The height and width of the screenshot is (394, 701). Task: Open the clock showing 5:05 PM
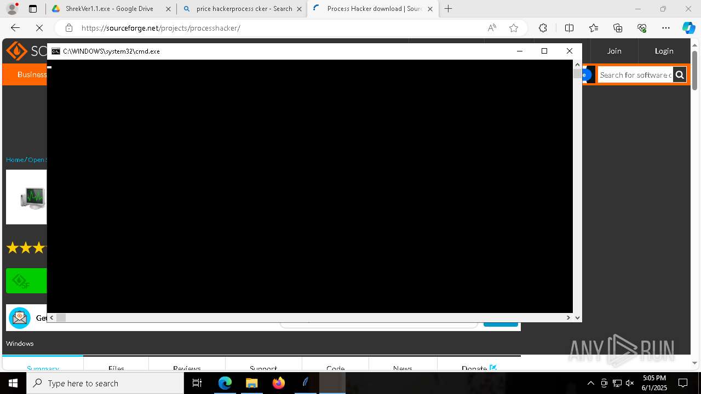click(654, 383)
